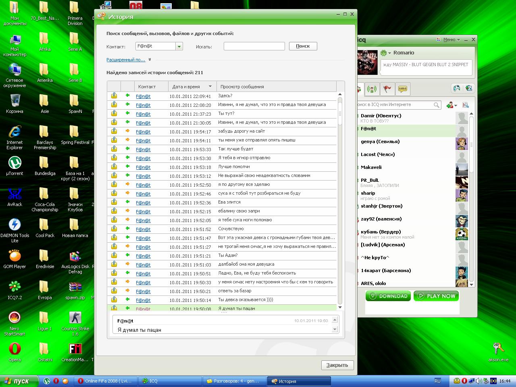The height and width of the screenshot is (387, 516).
Task: Open the add contact dropdown arrow
Action: (x=456, y=105)
